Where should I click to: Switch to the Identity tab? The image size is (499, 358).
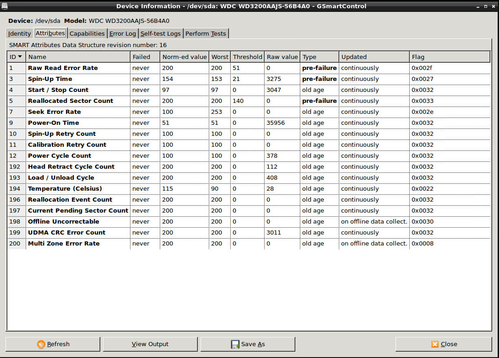click(x=20, y=33)
